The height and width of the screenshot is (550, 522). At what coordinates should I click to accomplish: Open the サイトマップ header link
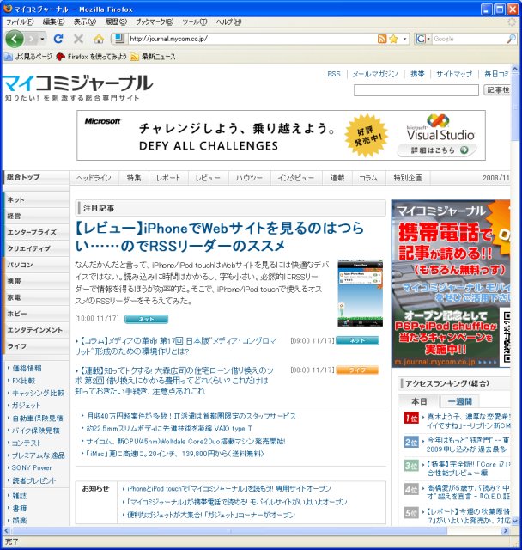point(454,74)
